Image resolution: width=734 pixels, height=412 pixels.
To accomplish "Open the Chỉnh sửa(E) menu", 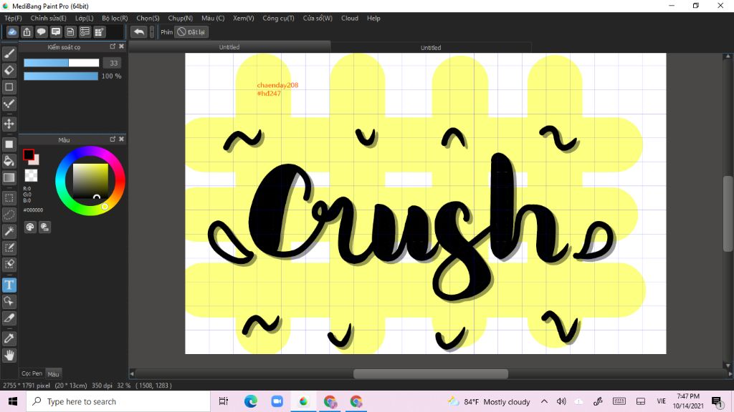I will [48, 18].
